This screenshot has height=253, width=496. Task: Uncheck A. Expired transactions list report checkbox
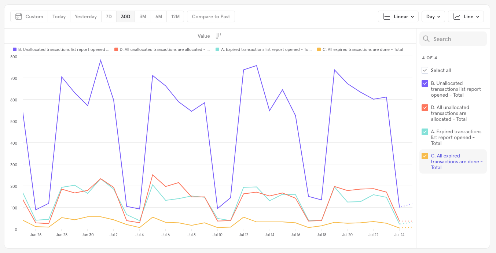(x=425, y=132)
